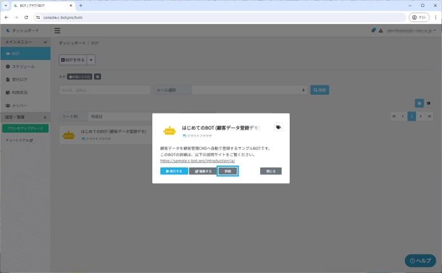Click the BOT name search input field
442x273 pixels.
(104, 90)
